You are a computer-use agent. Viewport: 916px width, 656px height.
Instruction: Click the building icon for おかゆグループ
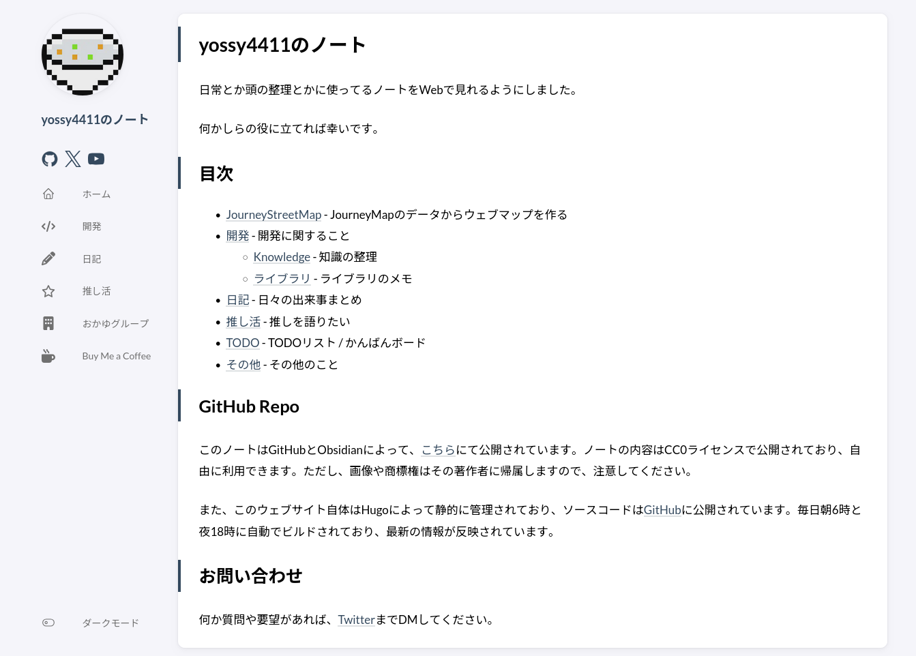click(x=48, y=323)
